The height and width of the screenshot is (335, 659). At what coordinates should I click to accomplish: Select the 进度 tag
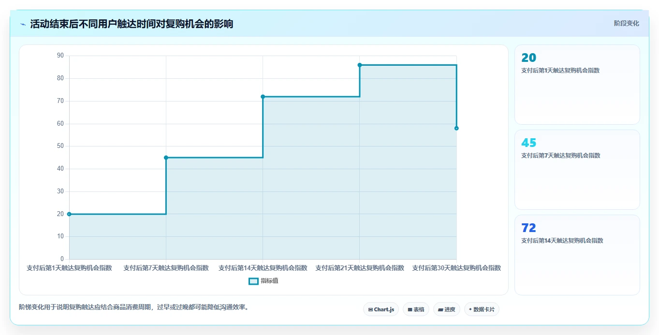click(x=446, y=309)
